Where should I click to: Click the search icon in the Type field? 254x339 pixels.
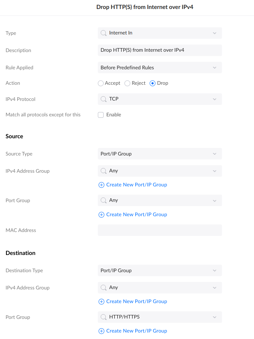point(103,33)
